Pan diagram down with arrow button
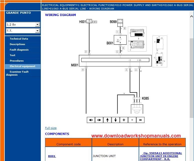Viewport: 194px width, 161px height. coord(116,120)
